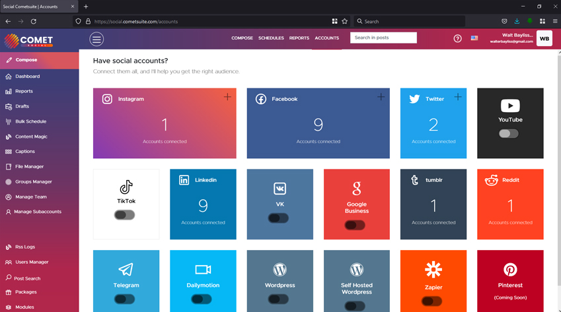This screenshot has width=561, height=312.
Task: Click the Instagram logo icon
Action: point(107,99)
